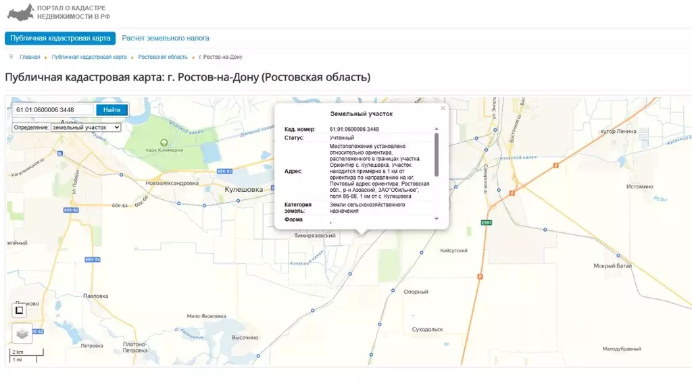692x389 pixels.
Task: Click the Russia map portal logo
Action: point(20,11)
